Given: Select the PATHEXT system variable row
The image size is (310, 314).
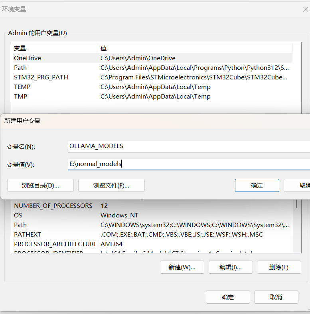Looking at the screenshot, I should click(x=152, y=235).
